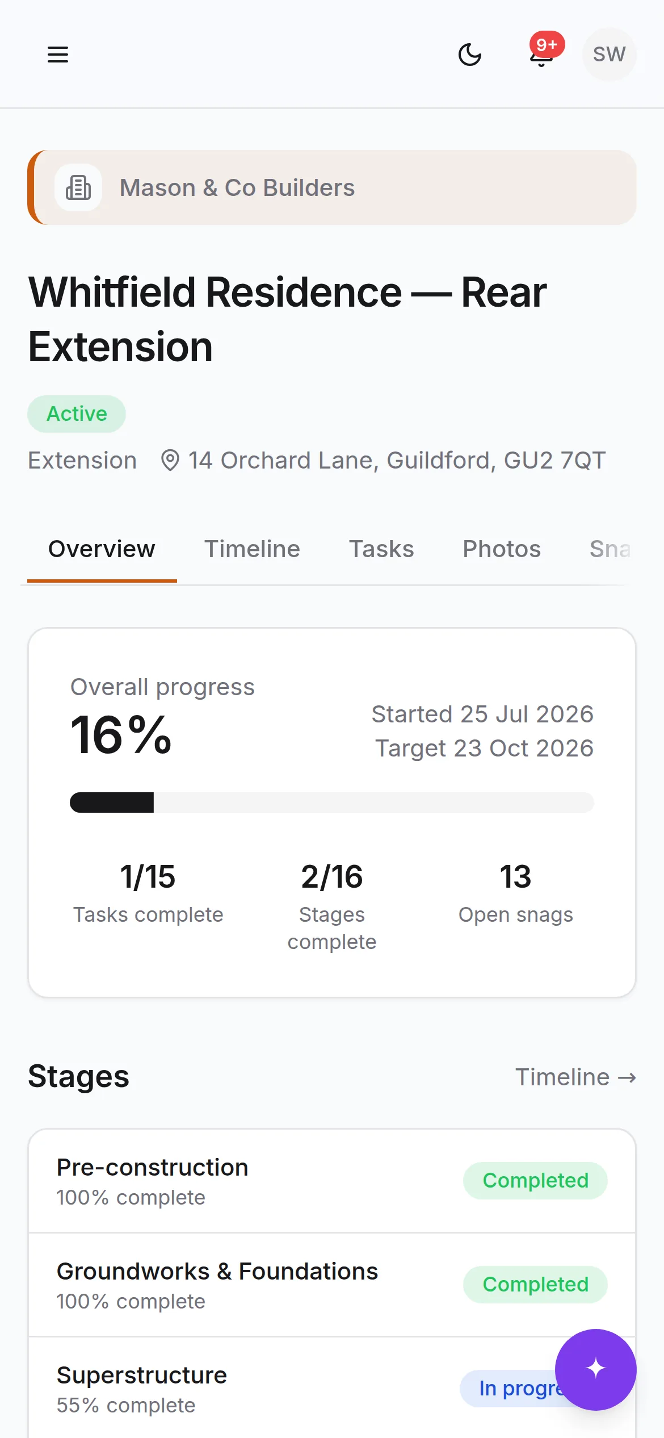Screen dimensions: 664x1438
Task: Click the building icon beside Mason & Co
Action: pyautogui.click(x=78, y=187)
